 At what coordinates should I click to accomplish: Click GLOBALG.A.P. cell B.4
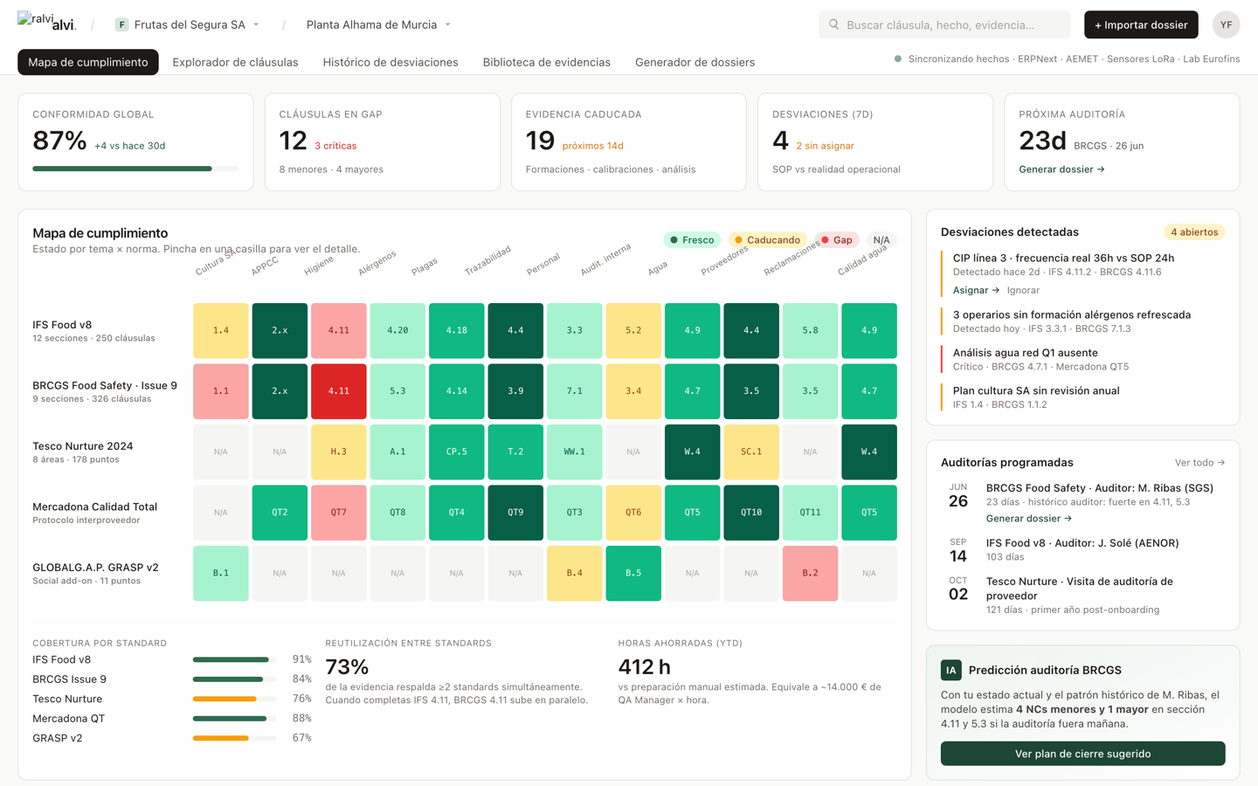click(575, 574)
